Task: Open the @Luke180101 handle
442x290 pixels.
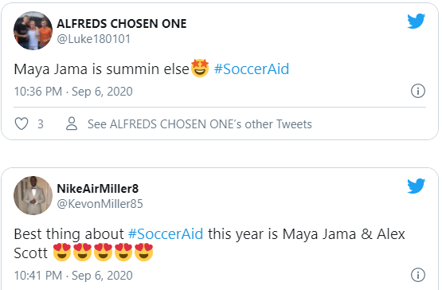Action: click(94, 39)
